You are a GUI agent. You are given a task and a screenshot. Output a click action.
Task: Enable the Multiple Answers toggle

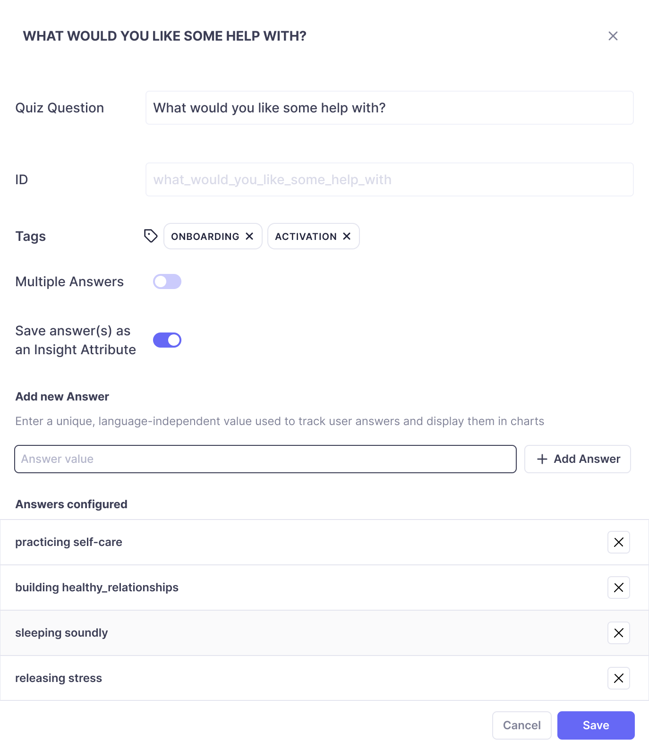[167, 281]
